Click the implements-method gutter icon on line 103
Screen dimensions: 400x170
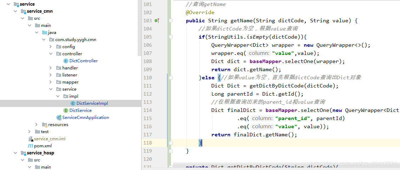(x=157, y=21)
